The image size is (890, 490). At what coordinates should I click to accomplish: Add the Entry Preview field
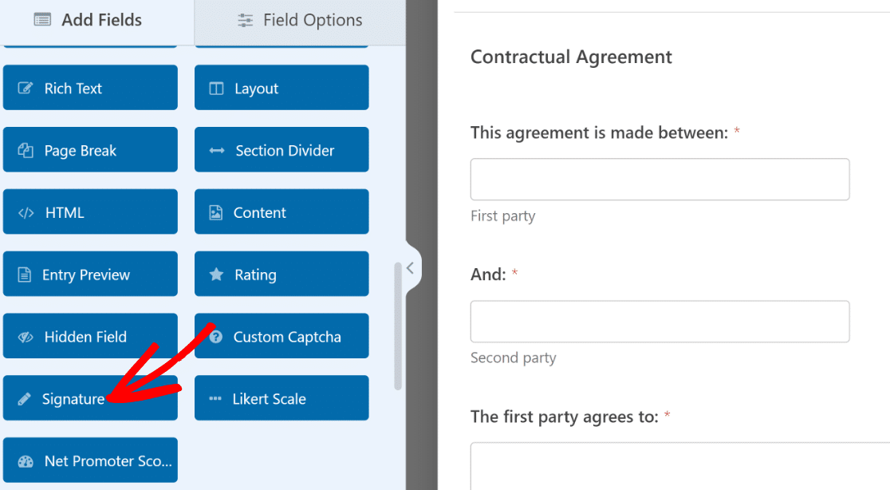coord(90,274)
